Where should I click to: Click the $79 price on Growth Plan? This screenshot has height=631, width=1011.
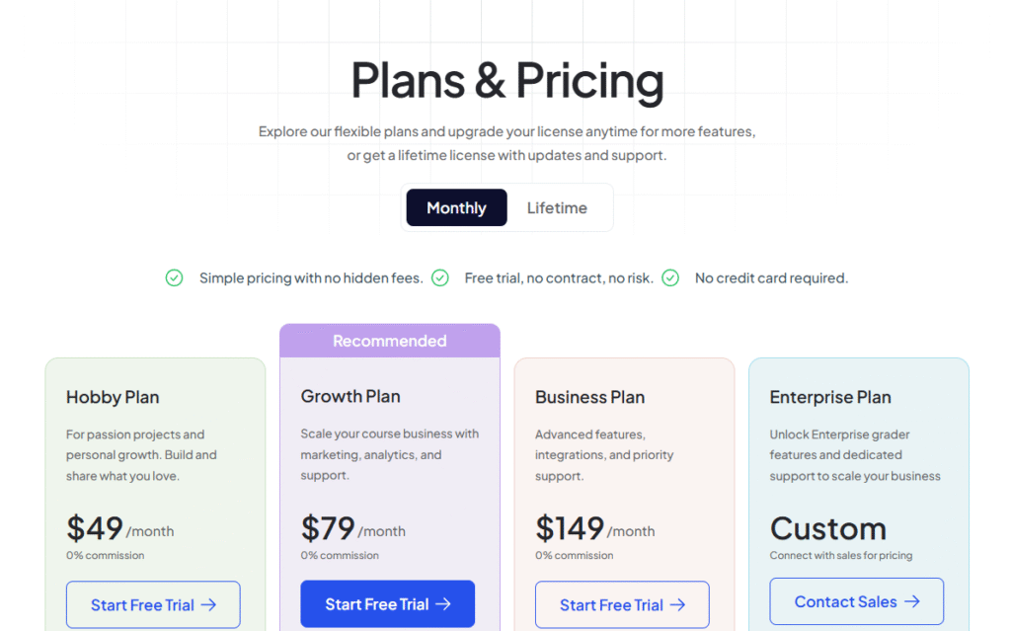[x=328, y=528]
